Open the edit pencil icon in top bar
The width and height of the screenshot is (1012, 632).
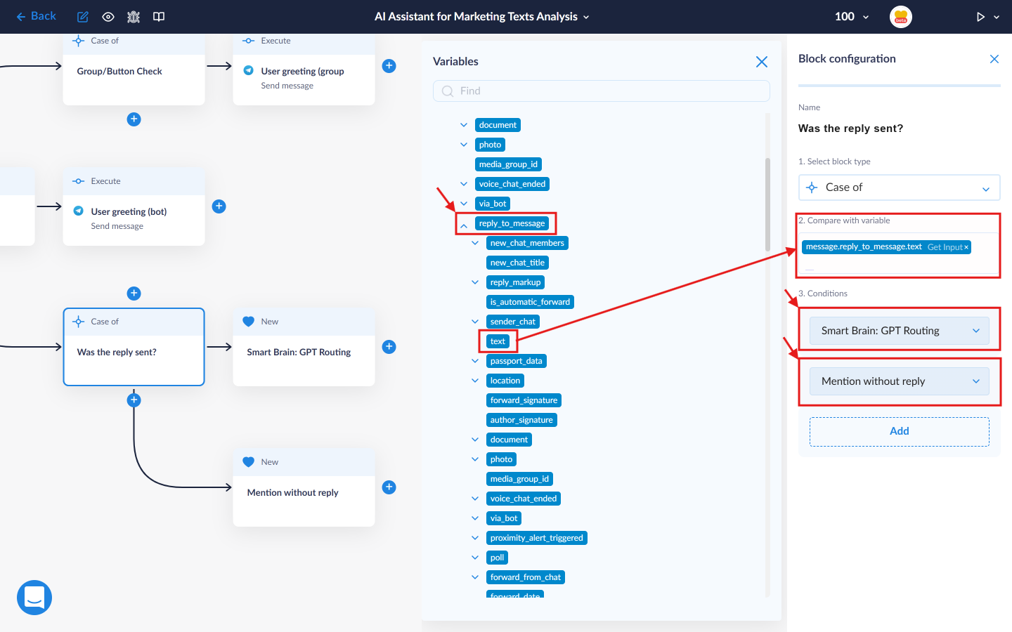(83, 17)
